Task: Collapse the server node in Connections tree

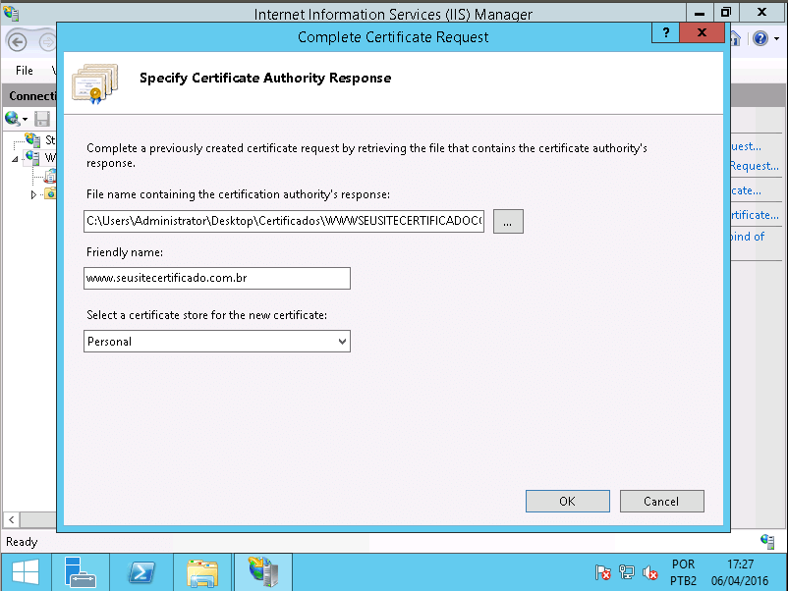Action: point(15,159)
